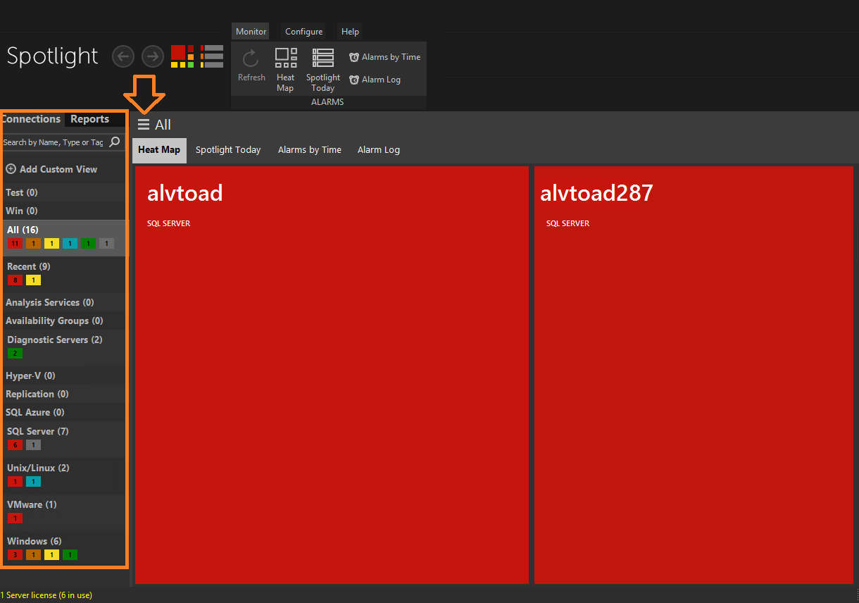Click green 1 badge under All
This screenshot has width=859, height=603.
click(88, 244)
